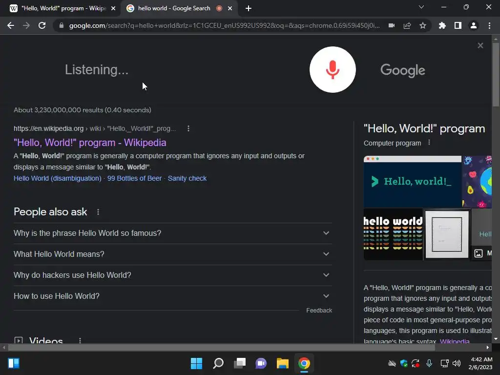500x375 pixels.
Task: Expand 'How to use Hello World?'
Action: coord(172,296)
